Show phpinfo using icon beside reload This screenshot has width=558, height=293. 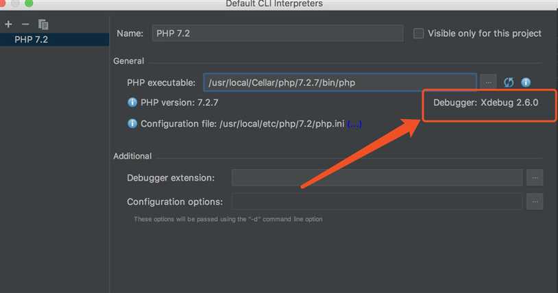pyautogui.click(x=526, y=83)
